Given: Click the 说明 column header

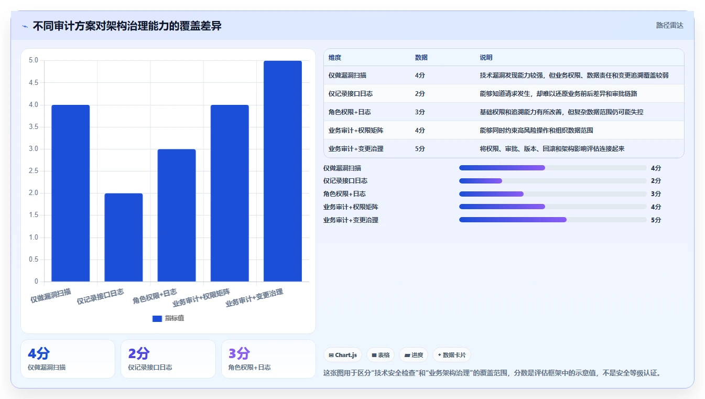Looking at the screenshot, I should [486, 58].
